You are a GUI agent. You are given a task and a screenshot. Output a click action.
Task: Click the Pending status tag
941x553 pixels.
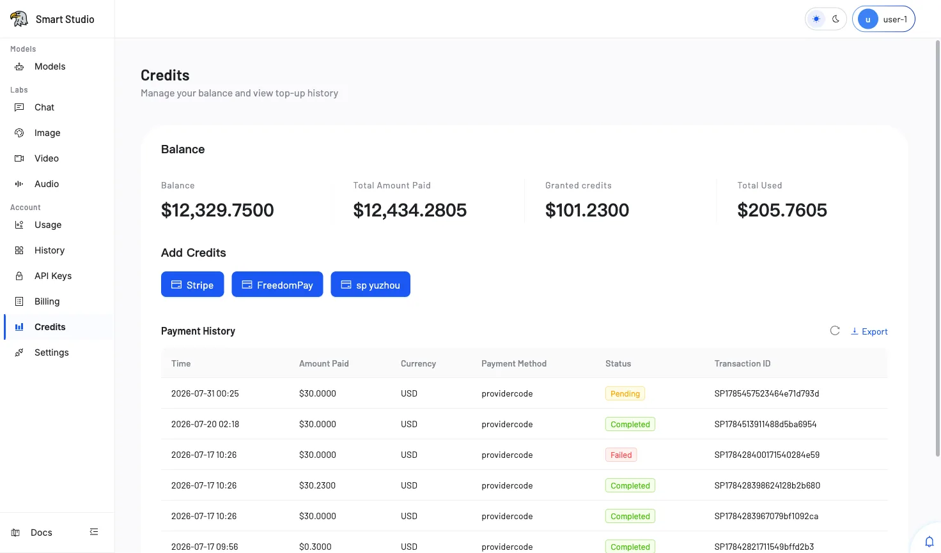[x=625, y=393]
